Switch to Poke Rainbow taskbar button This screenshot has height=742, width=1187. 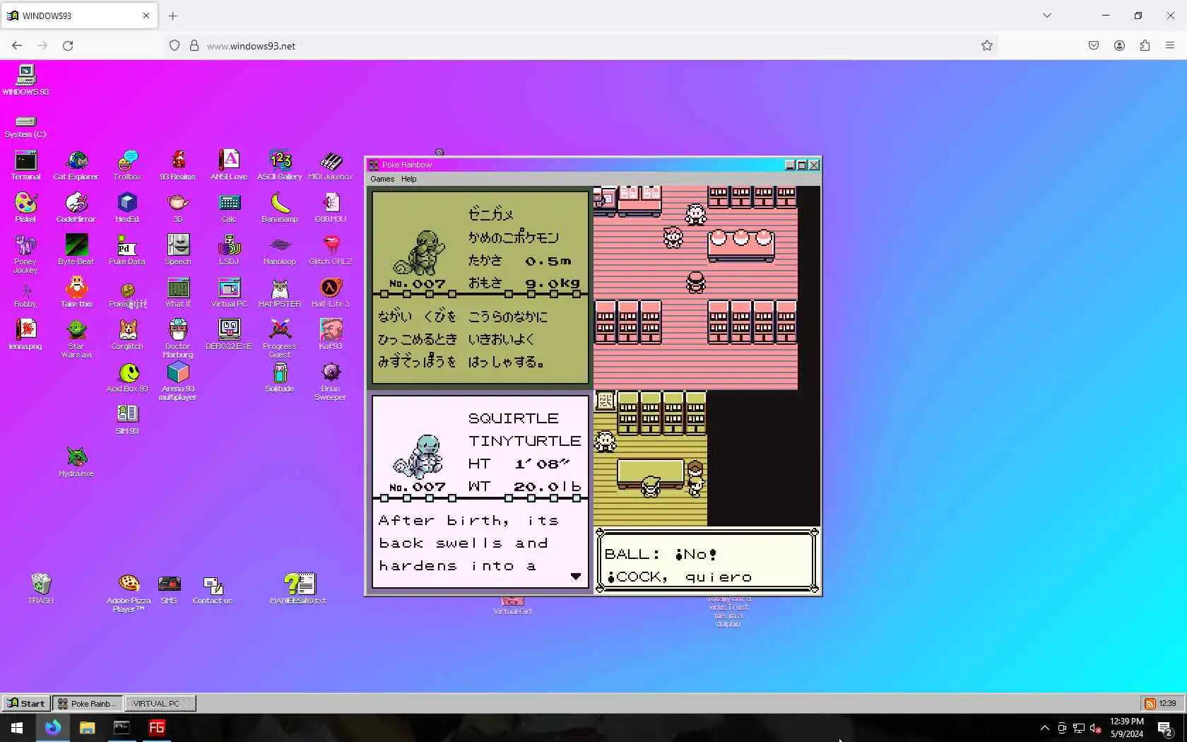pos(88,703)
